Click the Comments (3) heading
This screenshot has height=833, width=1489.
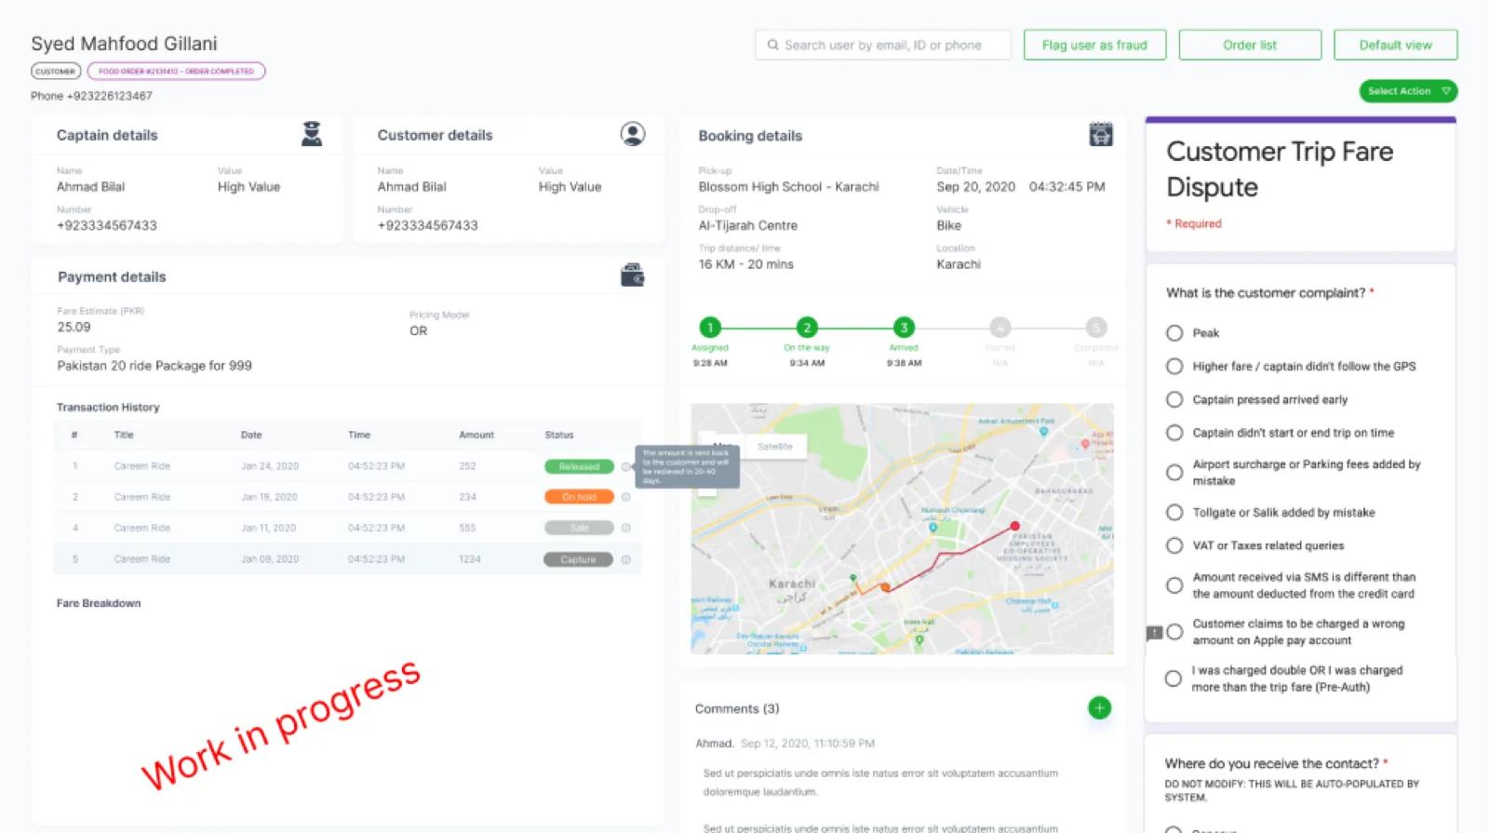(x=737, y=709)
